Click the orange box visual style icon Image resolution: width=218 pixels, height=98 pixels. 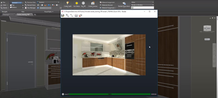click(45, 5)
